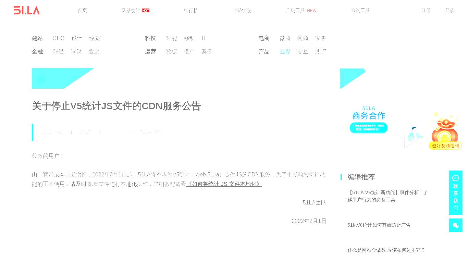Screen dimensions: 468x263
Task: Select the 金融 category heading
Action: tap(37, 51)
